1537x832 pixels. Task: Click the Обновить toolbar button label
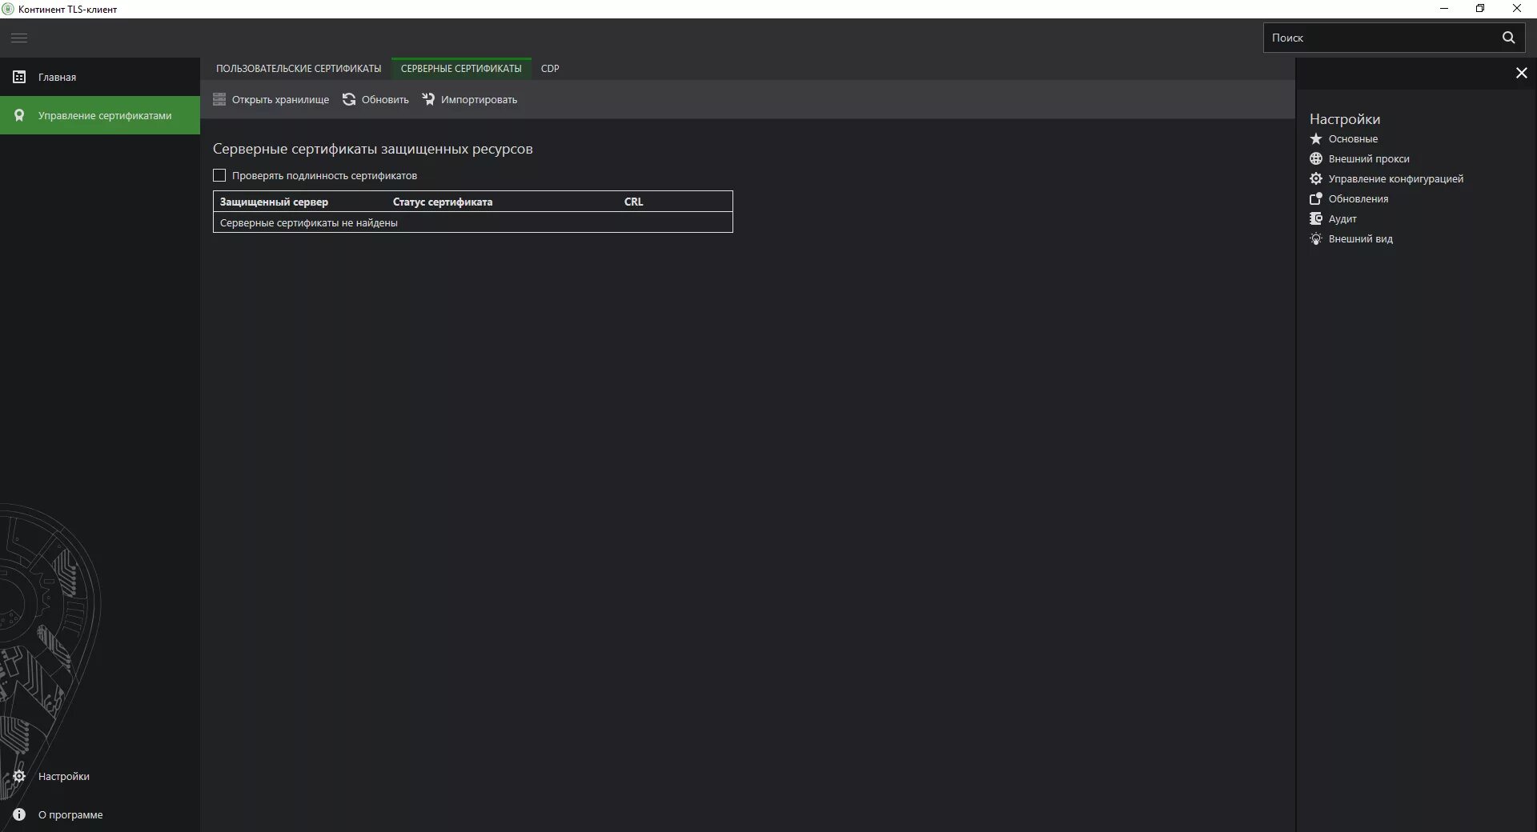[x=385, y=100]
